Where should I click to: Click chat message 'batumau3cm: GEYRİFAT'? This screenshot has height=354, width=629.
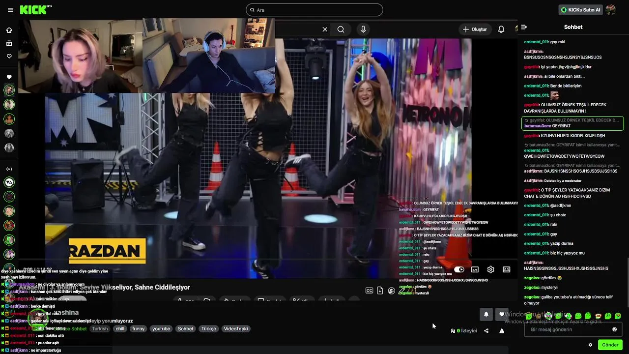tap(547, 126)
